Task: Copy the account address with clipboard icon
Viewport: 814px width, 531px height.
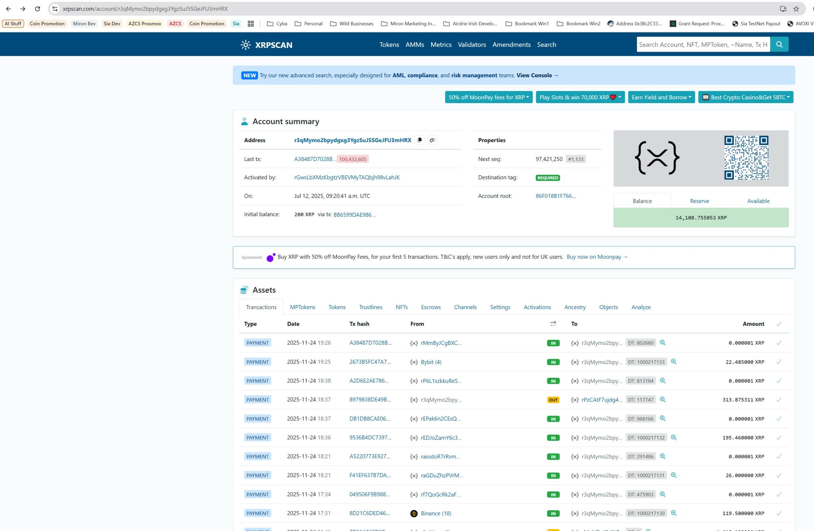Action: click(419, 140)
